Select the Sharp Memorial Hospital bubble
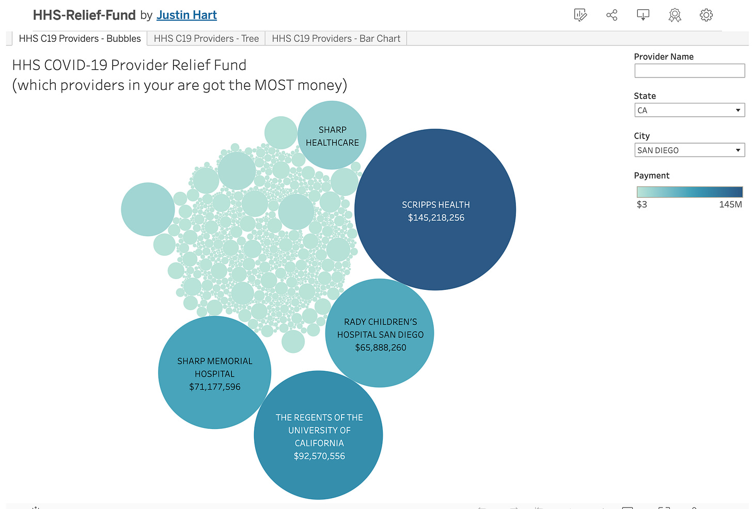 click(215, 373)
